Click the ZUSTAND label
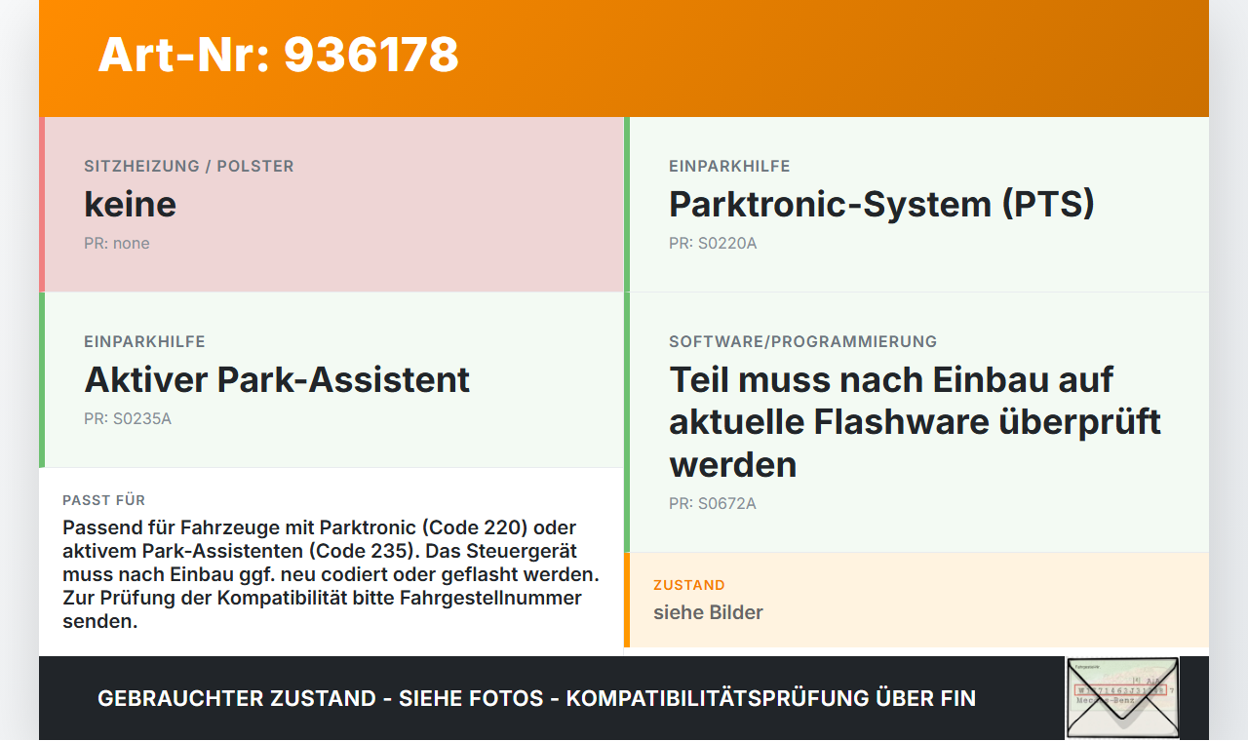 tap(689, 585)
